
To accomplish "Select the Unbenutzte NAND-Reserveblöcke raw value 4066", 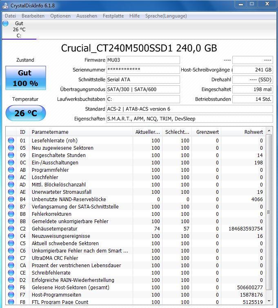I will point(257,199).
